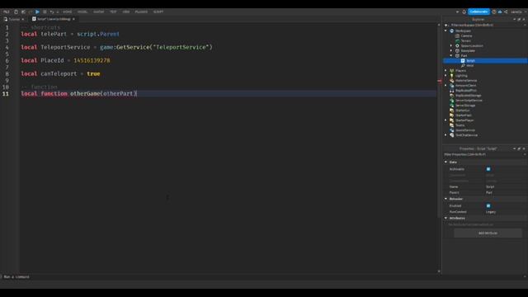Open the PLUGINS ribbon tab
Image resolution: width=528 pixels, height=297 pixels.
tap(141, 12)
